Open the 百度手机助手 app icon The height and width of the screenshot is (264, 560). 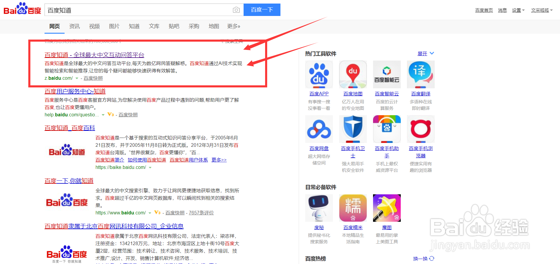387,129
